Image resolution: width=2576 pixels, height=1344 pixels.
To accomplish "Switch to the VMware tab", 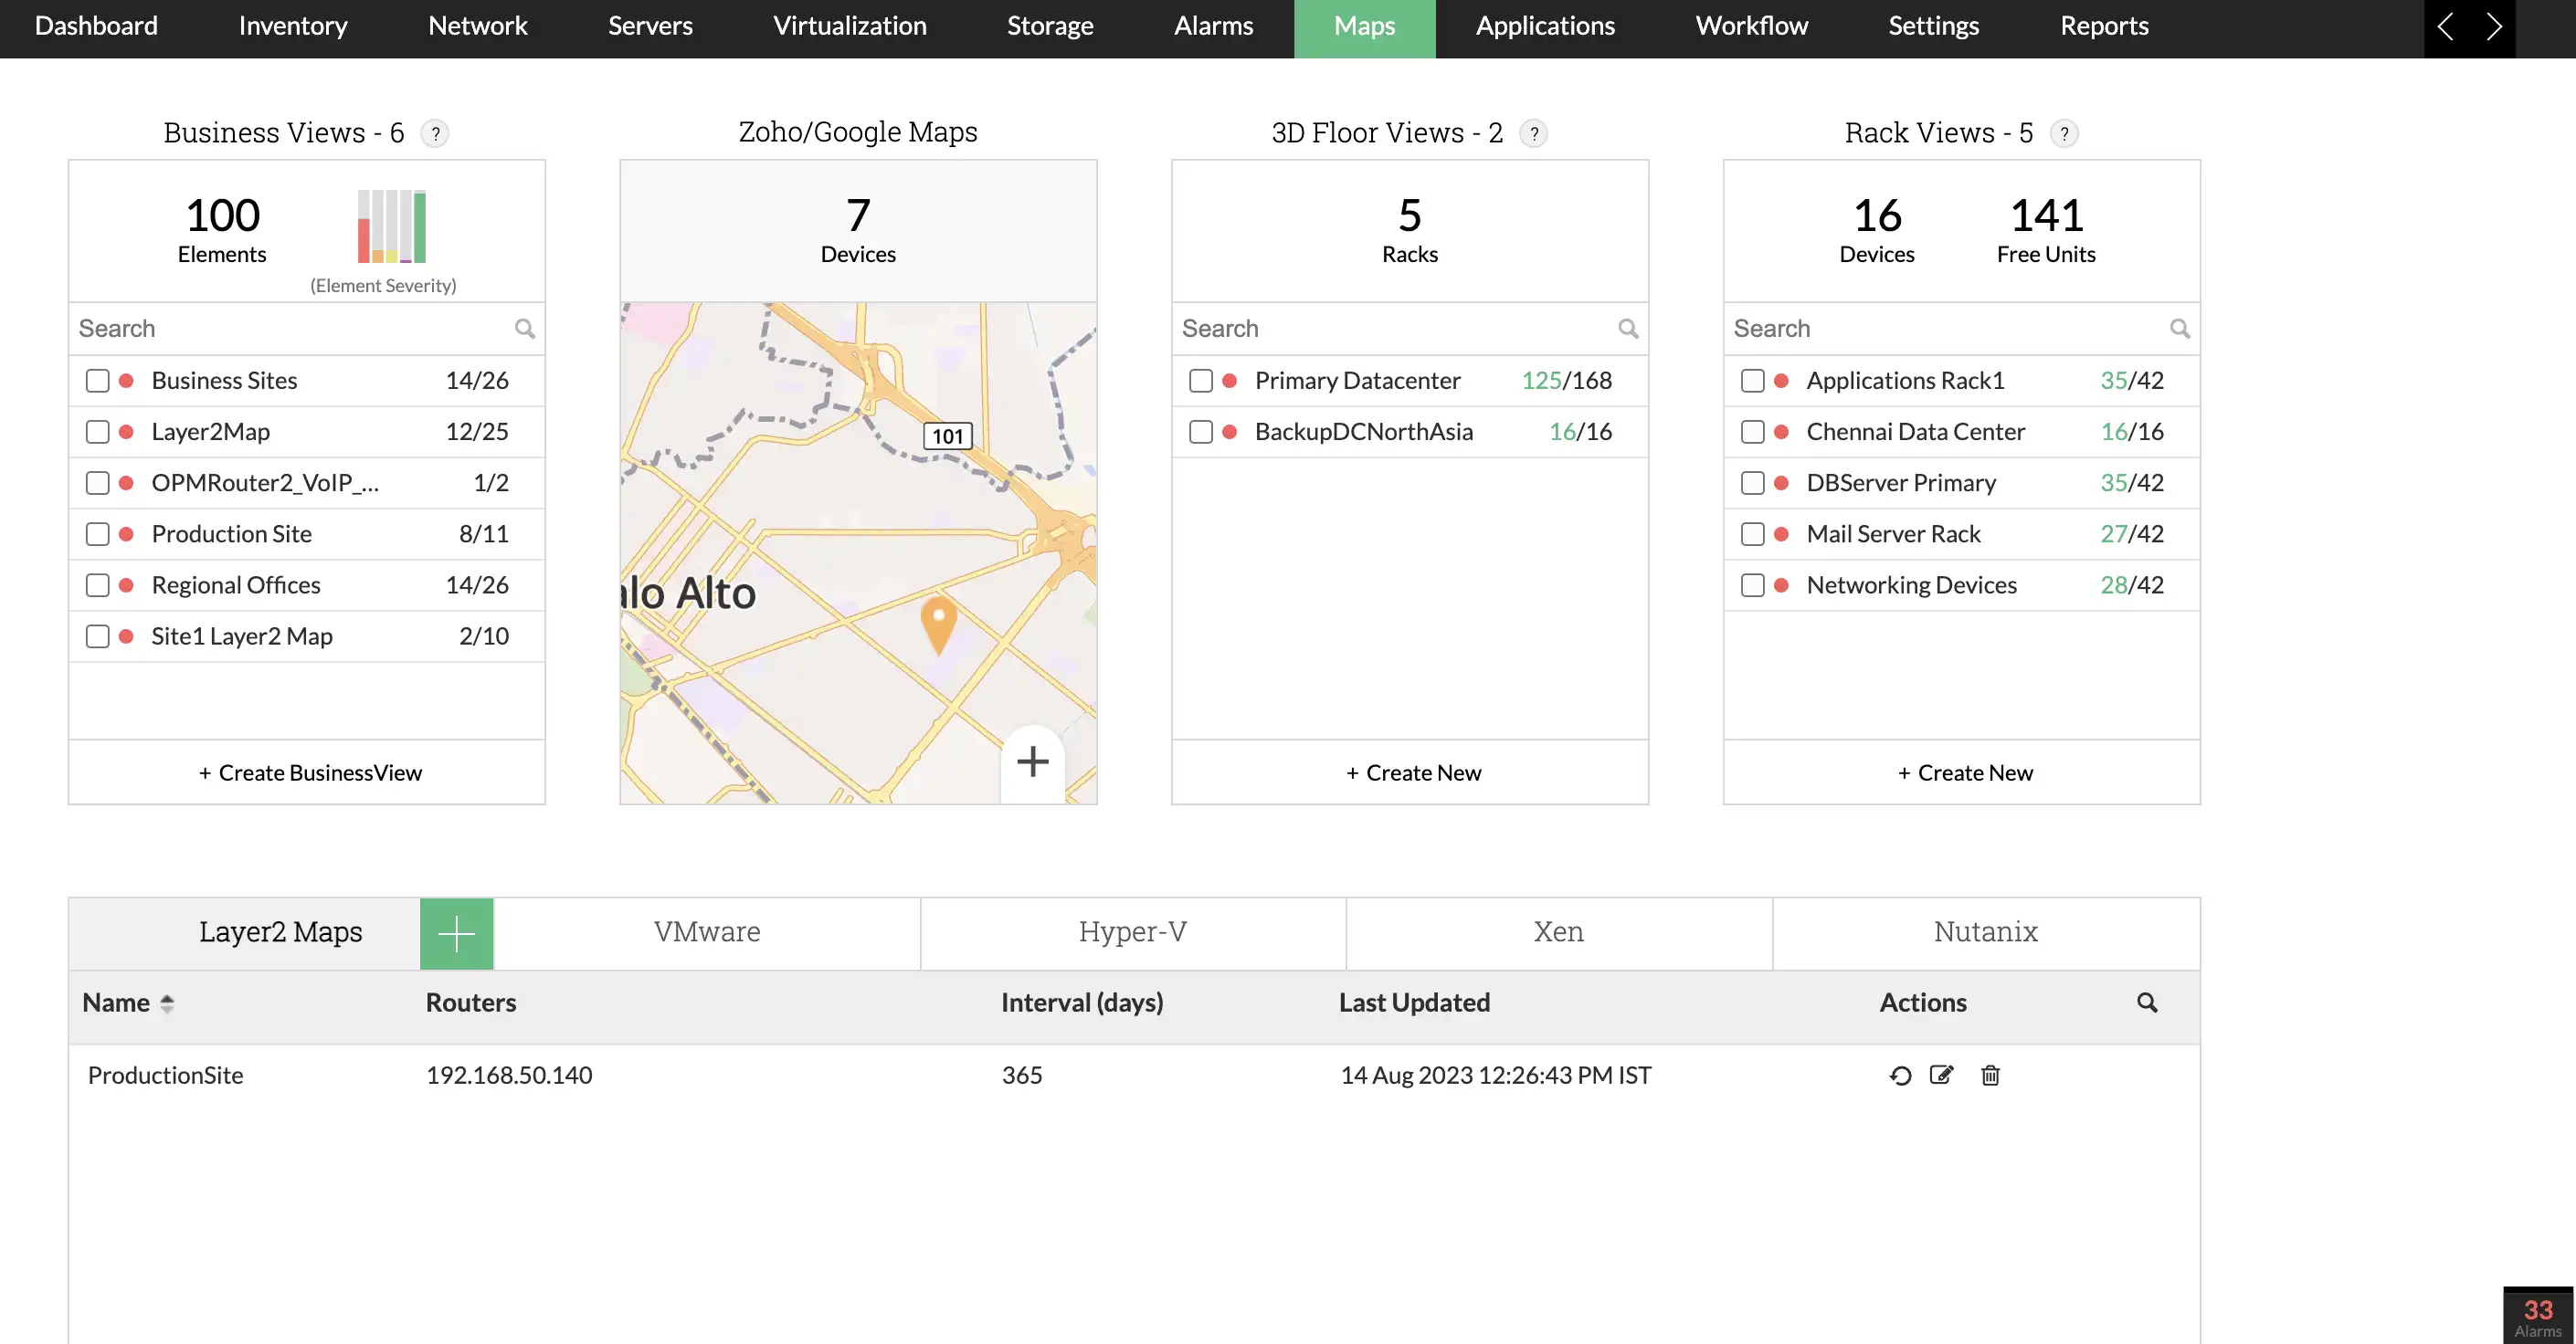I will tap(707, 932).
